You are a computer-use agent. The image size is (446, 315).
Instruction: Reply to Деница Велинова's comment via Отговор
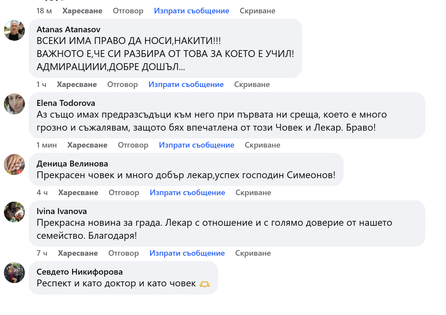tap(124, 193)
